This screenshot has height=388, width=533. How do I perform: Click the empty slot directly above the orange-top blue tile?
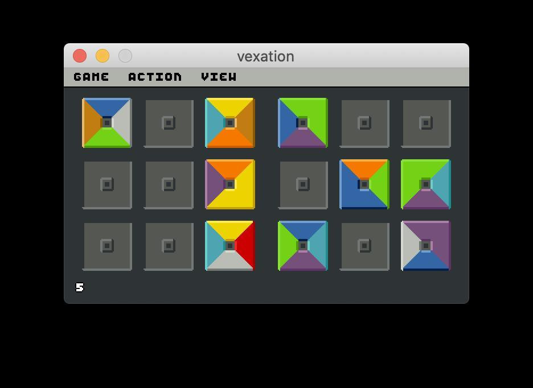364,123
